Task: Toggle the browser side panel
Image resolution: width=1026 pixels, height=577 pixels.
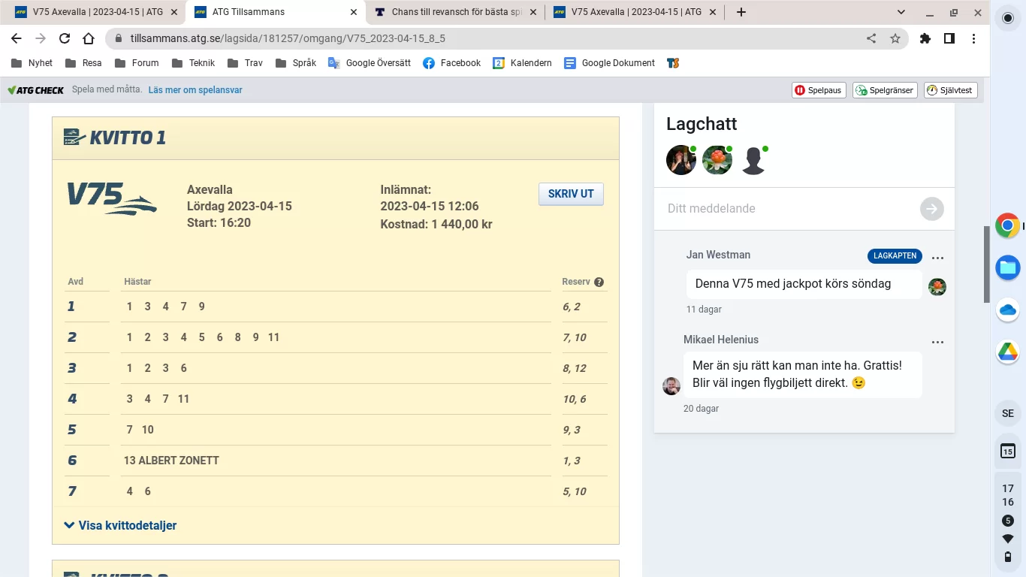Action: (949, 38)
